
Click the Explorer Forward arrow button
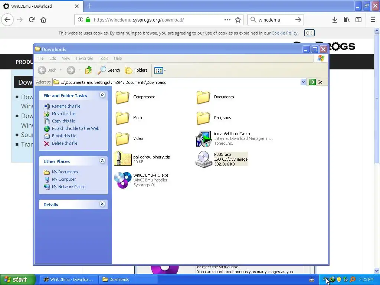[x=71, y=70]
